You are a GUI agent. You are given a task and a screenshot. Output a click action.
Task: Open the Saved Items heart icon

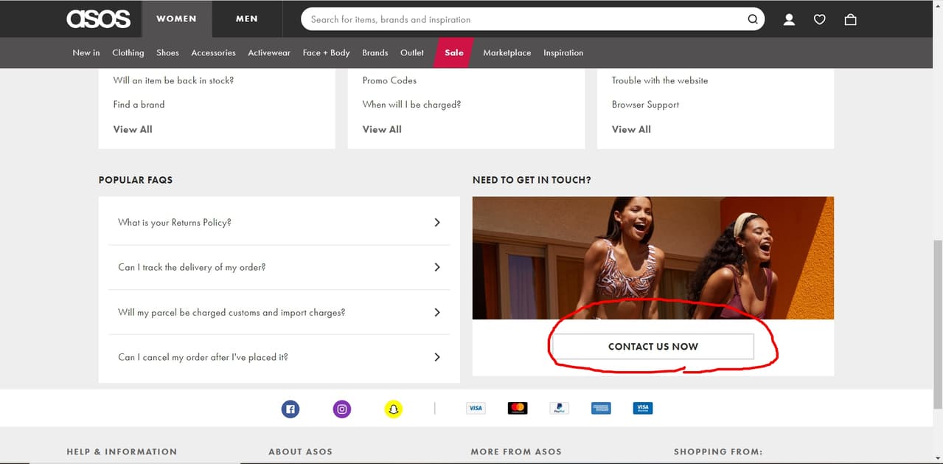(x=820, y=20)
